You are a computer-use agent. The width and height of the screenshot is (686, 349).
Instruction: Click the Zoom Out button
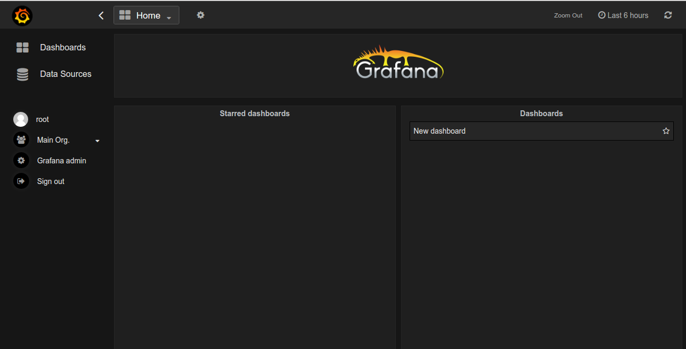point(568,15)
